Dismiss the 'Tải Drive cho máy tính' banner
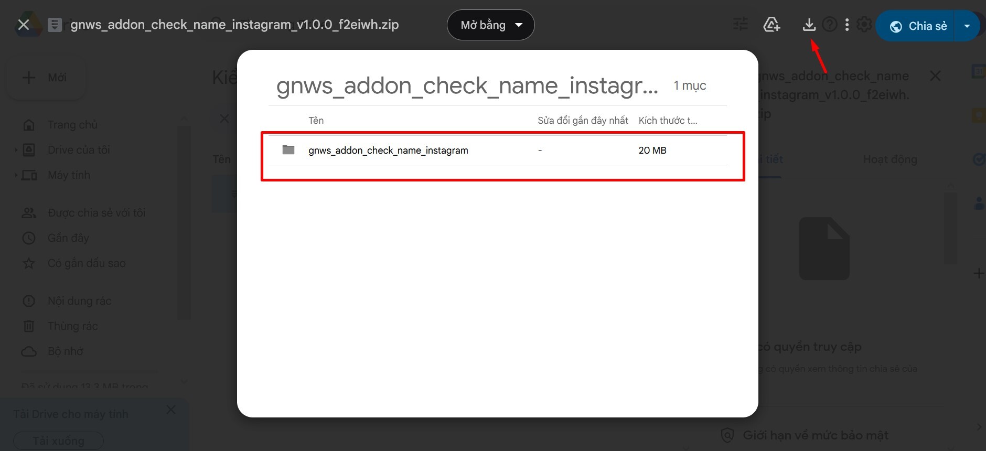The image size is (986, 451). pos(171,410)
